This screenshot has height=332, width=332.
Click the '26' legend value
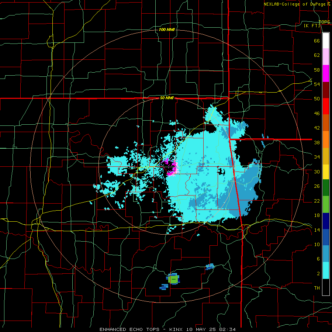pyautogui.click(x=317, y=186)
